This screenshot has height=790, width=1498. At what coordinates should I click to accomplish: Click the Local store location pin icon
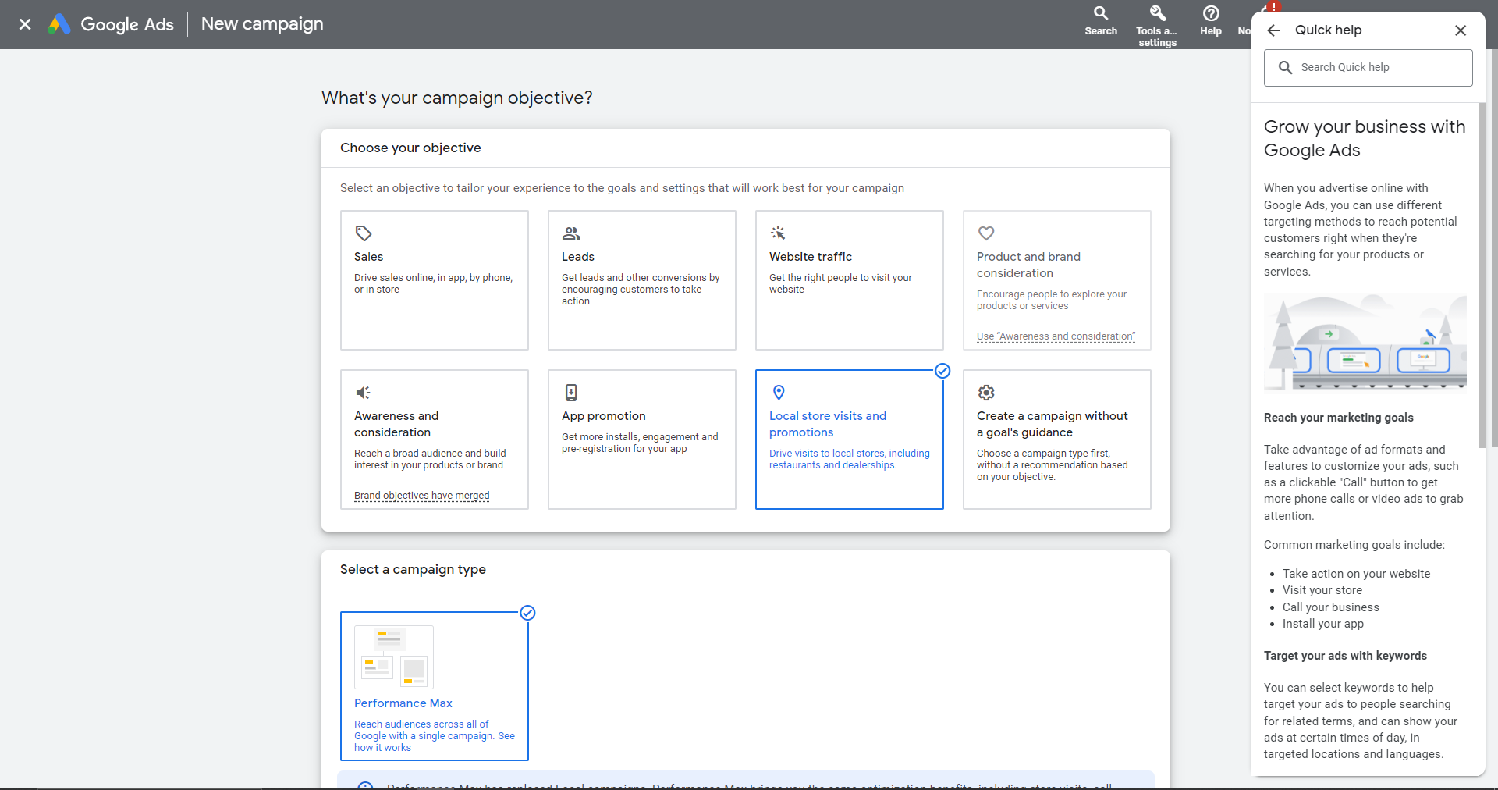pos(779,393)
